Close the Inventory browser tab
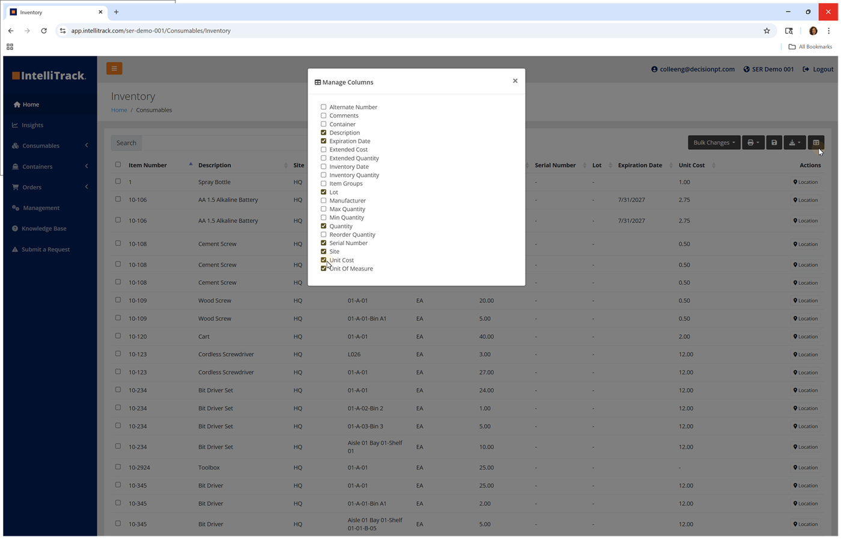This screenshot has height=539, width=841. point(100,12)
